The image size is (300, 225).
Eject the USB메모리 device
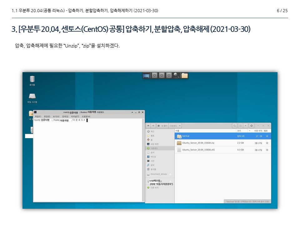click(x=171, y=181)
